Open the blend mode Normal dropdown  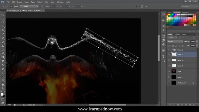[x=175, y=42]
